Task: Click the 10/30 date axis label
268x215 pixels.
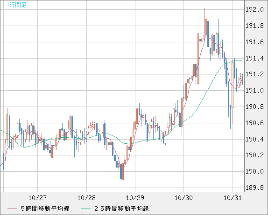Action: tap(183, 198)
